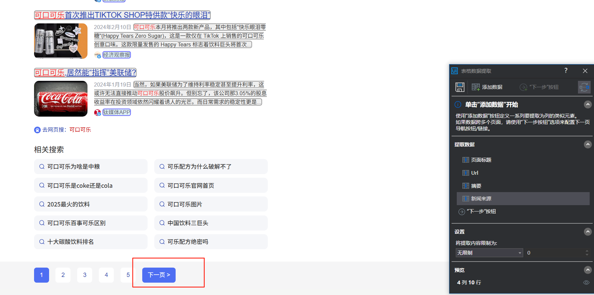
Task: Collapse the 预览 section
Action: click(588, 270)
